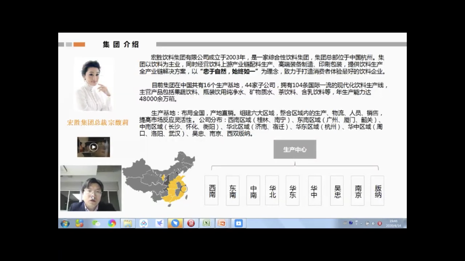This screenshot has width=465, height=261.
Task: Open the blue bird taskbar app
Action: click(160, 223)
